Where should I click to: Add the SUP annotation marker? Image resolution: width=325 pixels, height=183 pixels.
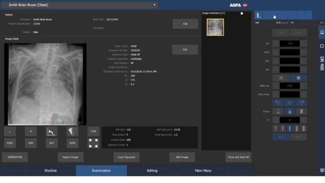point(52,143)
